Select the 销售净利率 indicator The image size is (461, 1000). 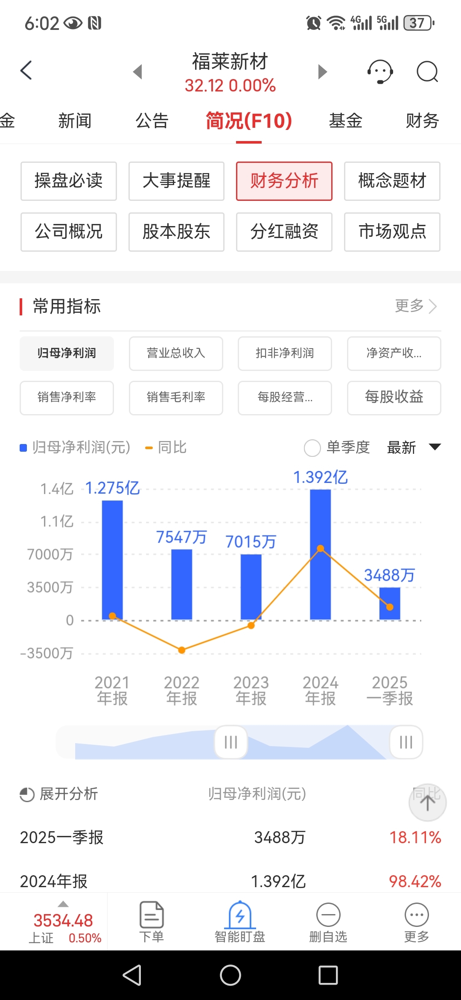(67, 398)
